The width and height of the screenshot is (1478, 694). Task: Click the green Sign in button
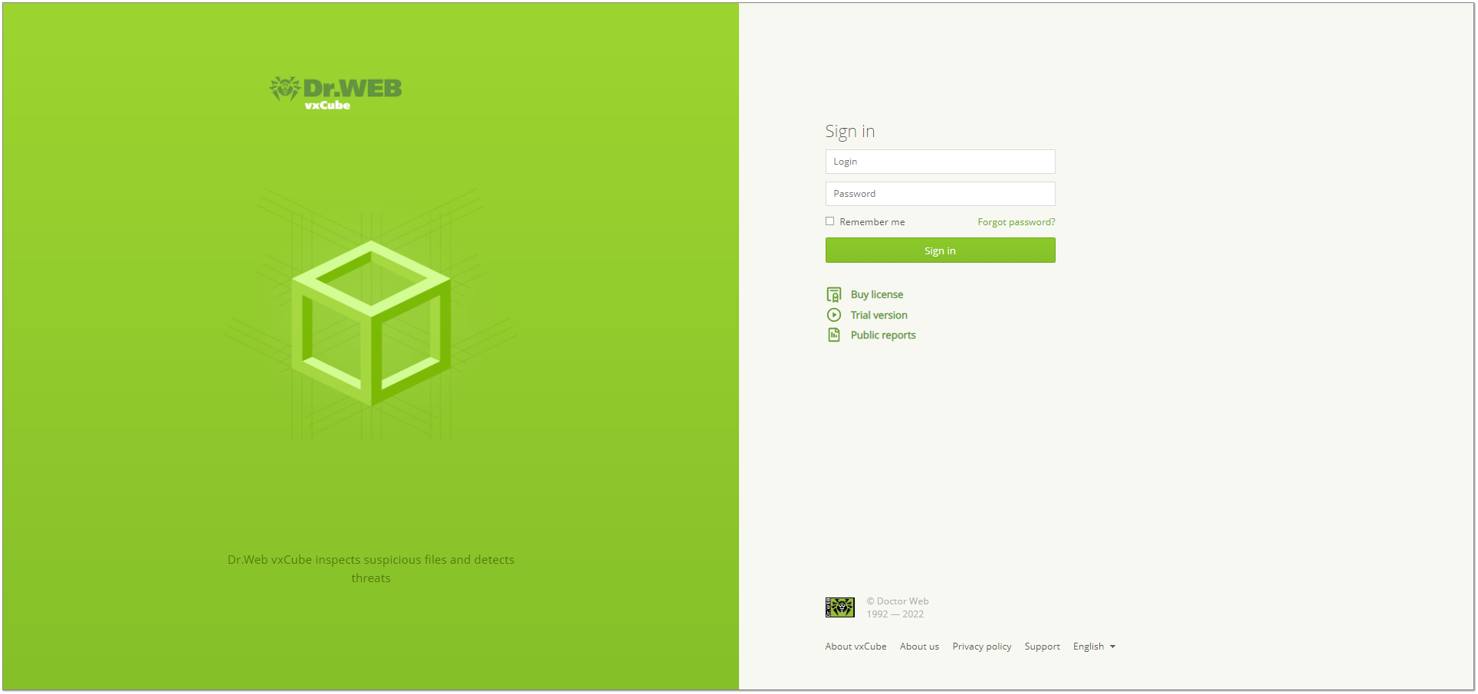[x=940, y=250]
